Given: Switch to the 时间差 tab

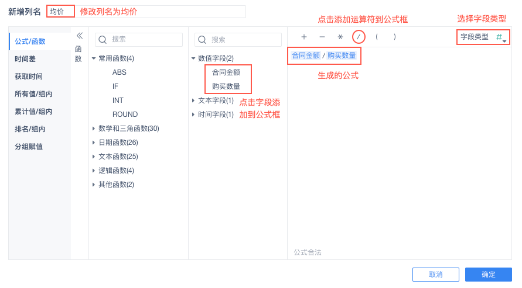Looking at the screenshot, I should pos(26,59).
